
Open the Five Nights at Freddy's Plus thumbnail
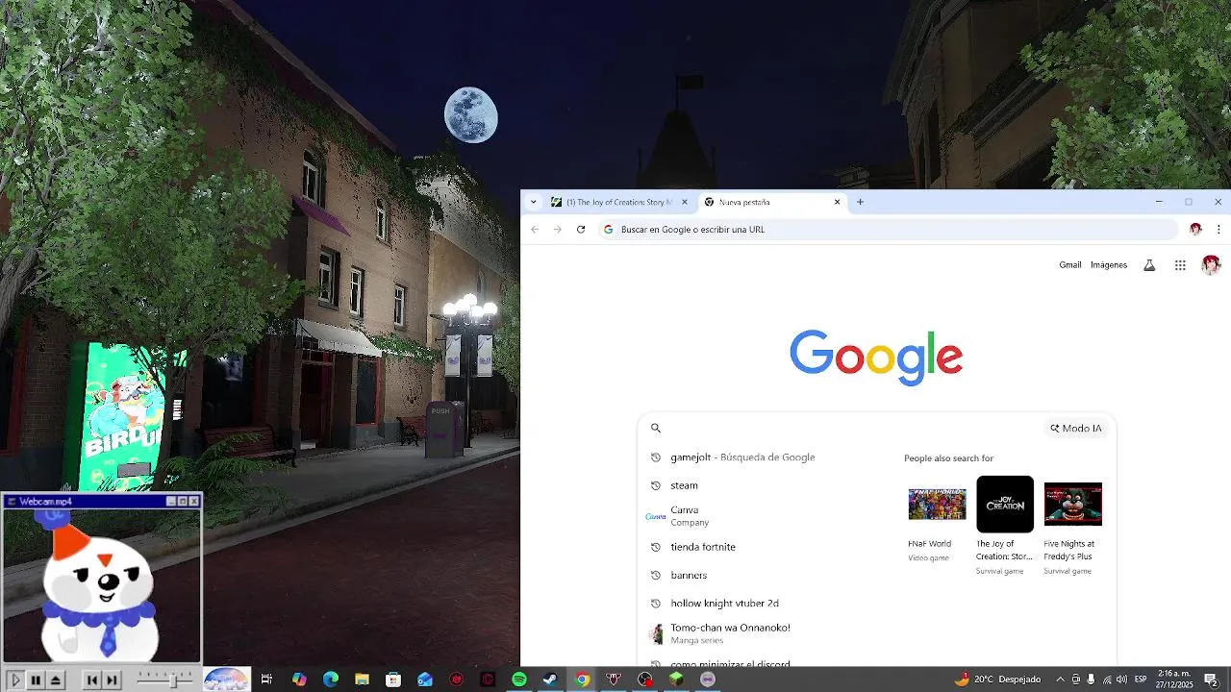pyautogui.click(x=1073, y=505)
